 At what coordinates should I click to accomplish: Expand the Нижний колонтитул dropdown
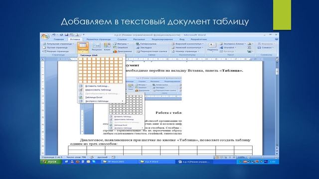187,48
